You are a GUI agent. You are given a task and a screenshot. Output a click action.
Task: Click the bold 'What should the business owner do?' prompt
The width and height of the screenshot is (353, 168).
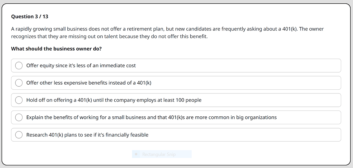56,49
